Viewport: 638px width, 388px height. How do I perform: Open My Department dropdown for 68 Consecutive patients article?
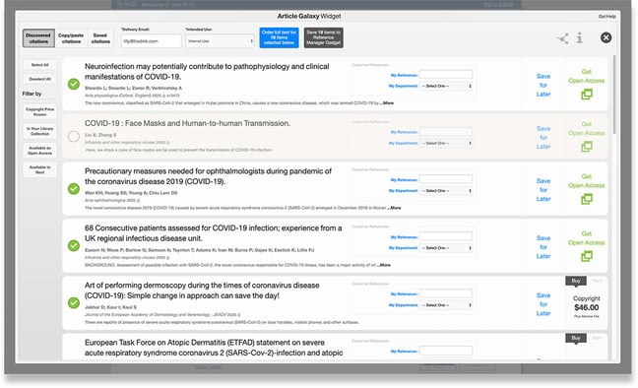(446, 248)
